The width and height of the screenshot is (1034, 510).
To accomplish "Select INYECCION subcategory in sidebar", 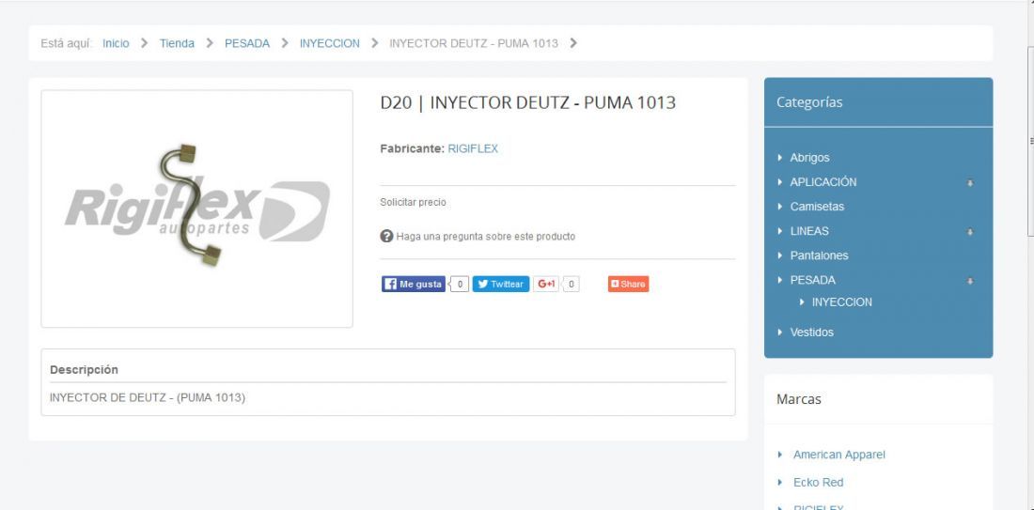I will (842, 301).
